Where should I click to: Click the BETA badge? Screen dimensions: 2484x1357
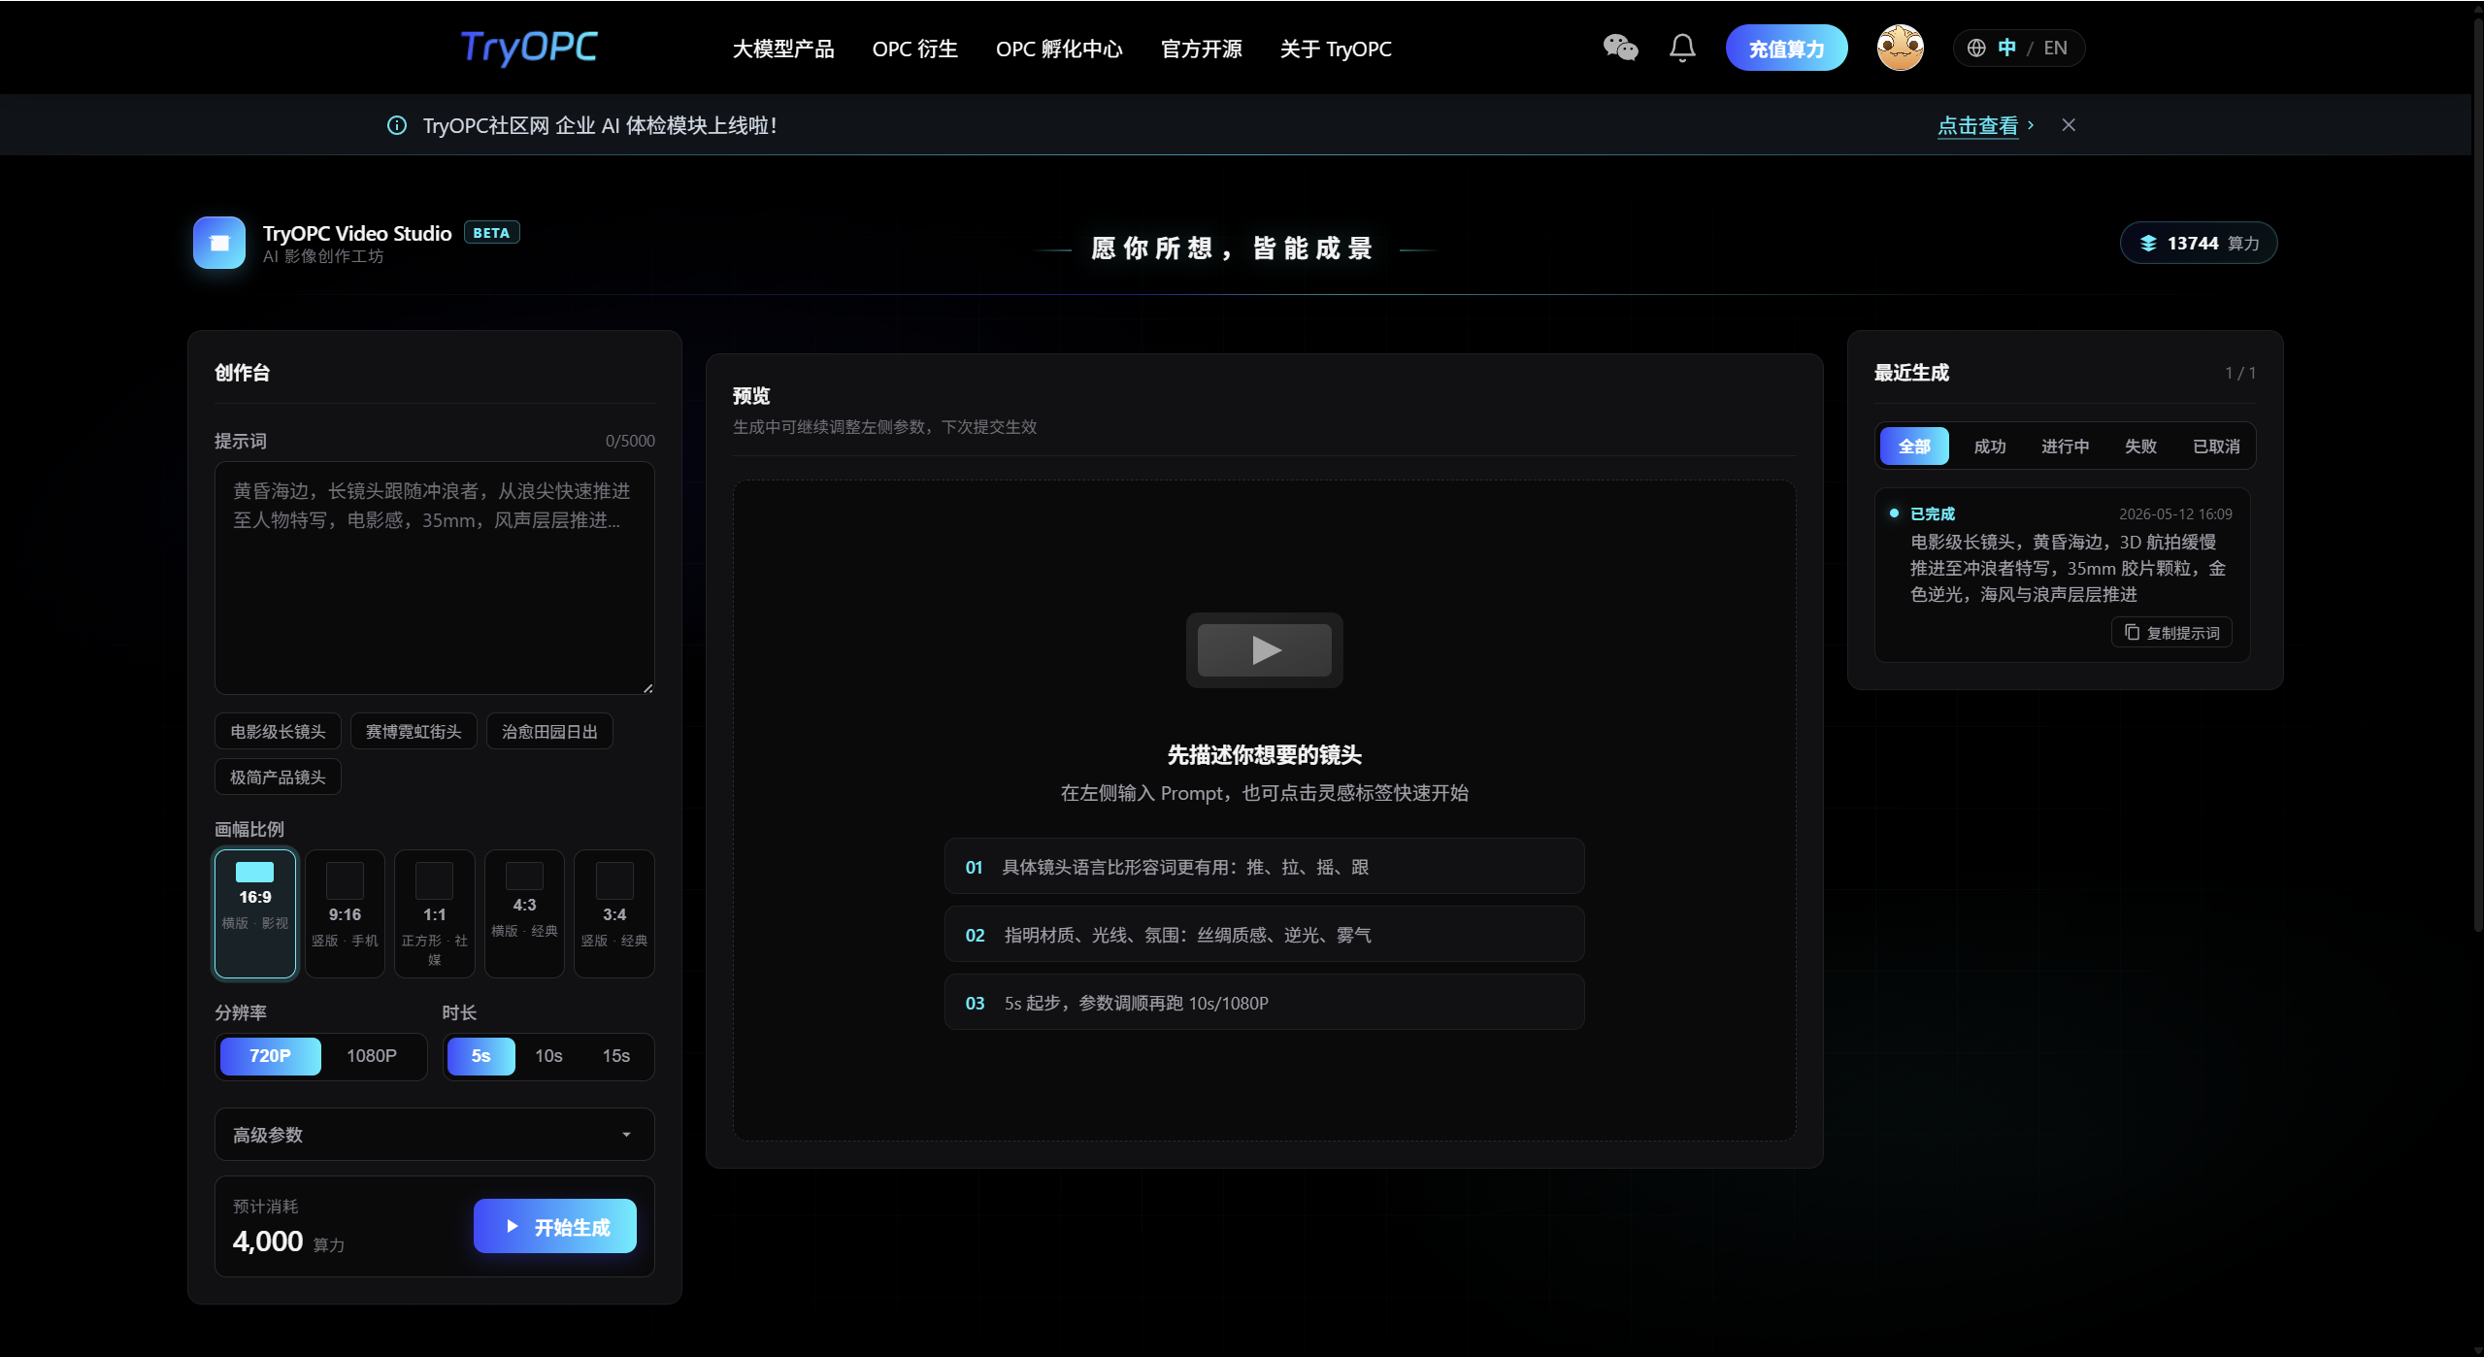point(491,233)
